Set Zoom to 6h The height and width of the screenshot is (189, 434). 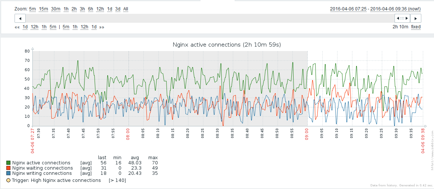pyautogui.click(x=91, y=9)
